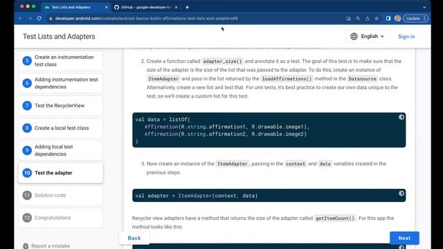
Task: Close the Test Lists and Adapters tab
Action: click(x=107, y=8)
